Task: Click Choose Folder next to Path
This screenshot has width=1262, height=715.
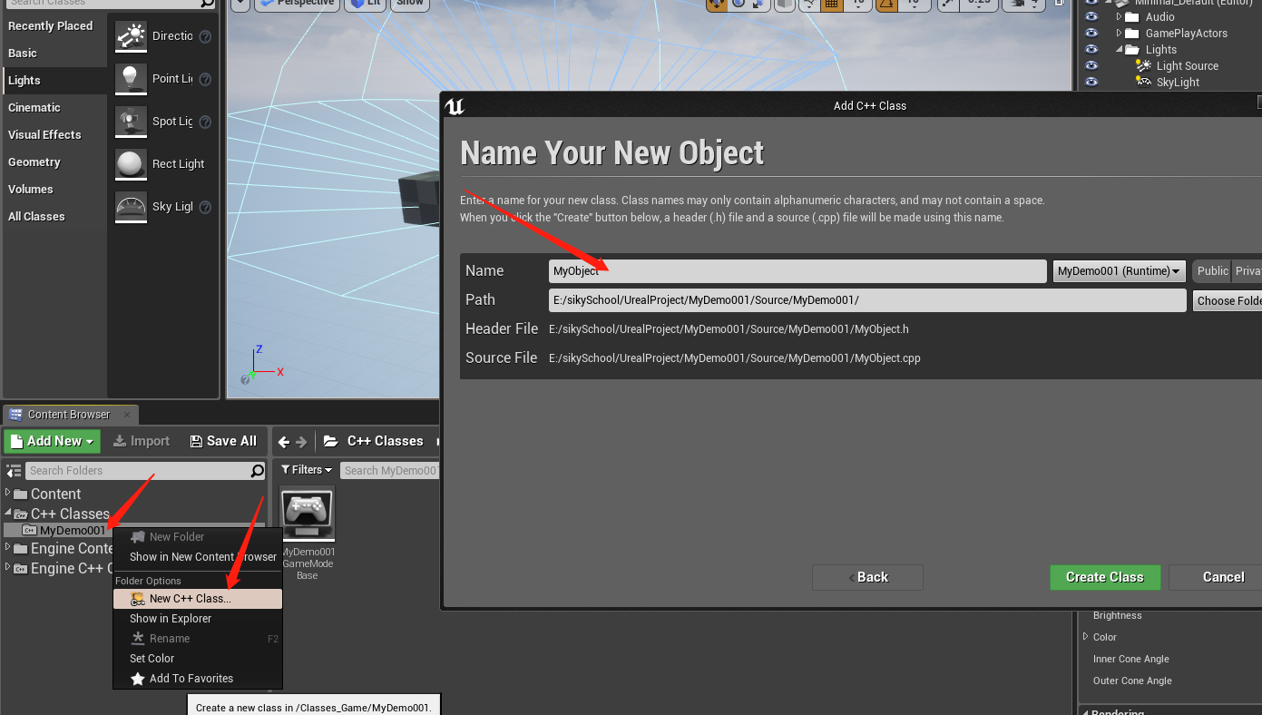Action: [x=1228, y=300]
